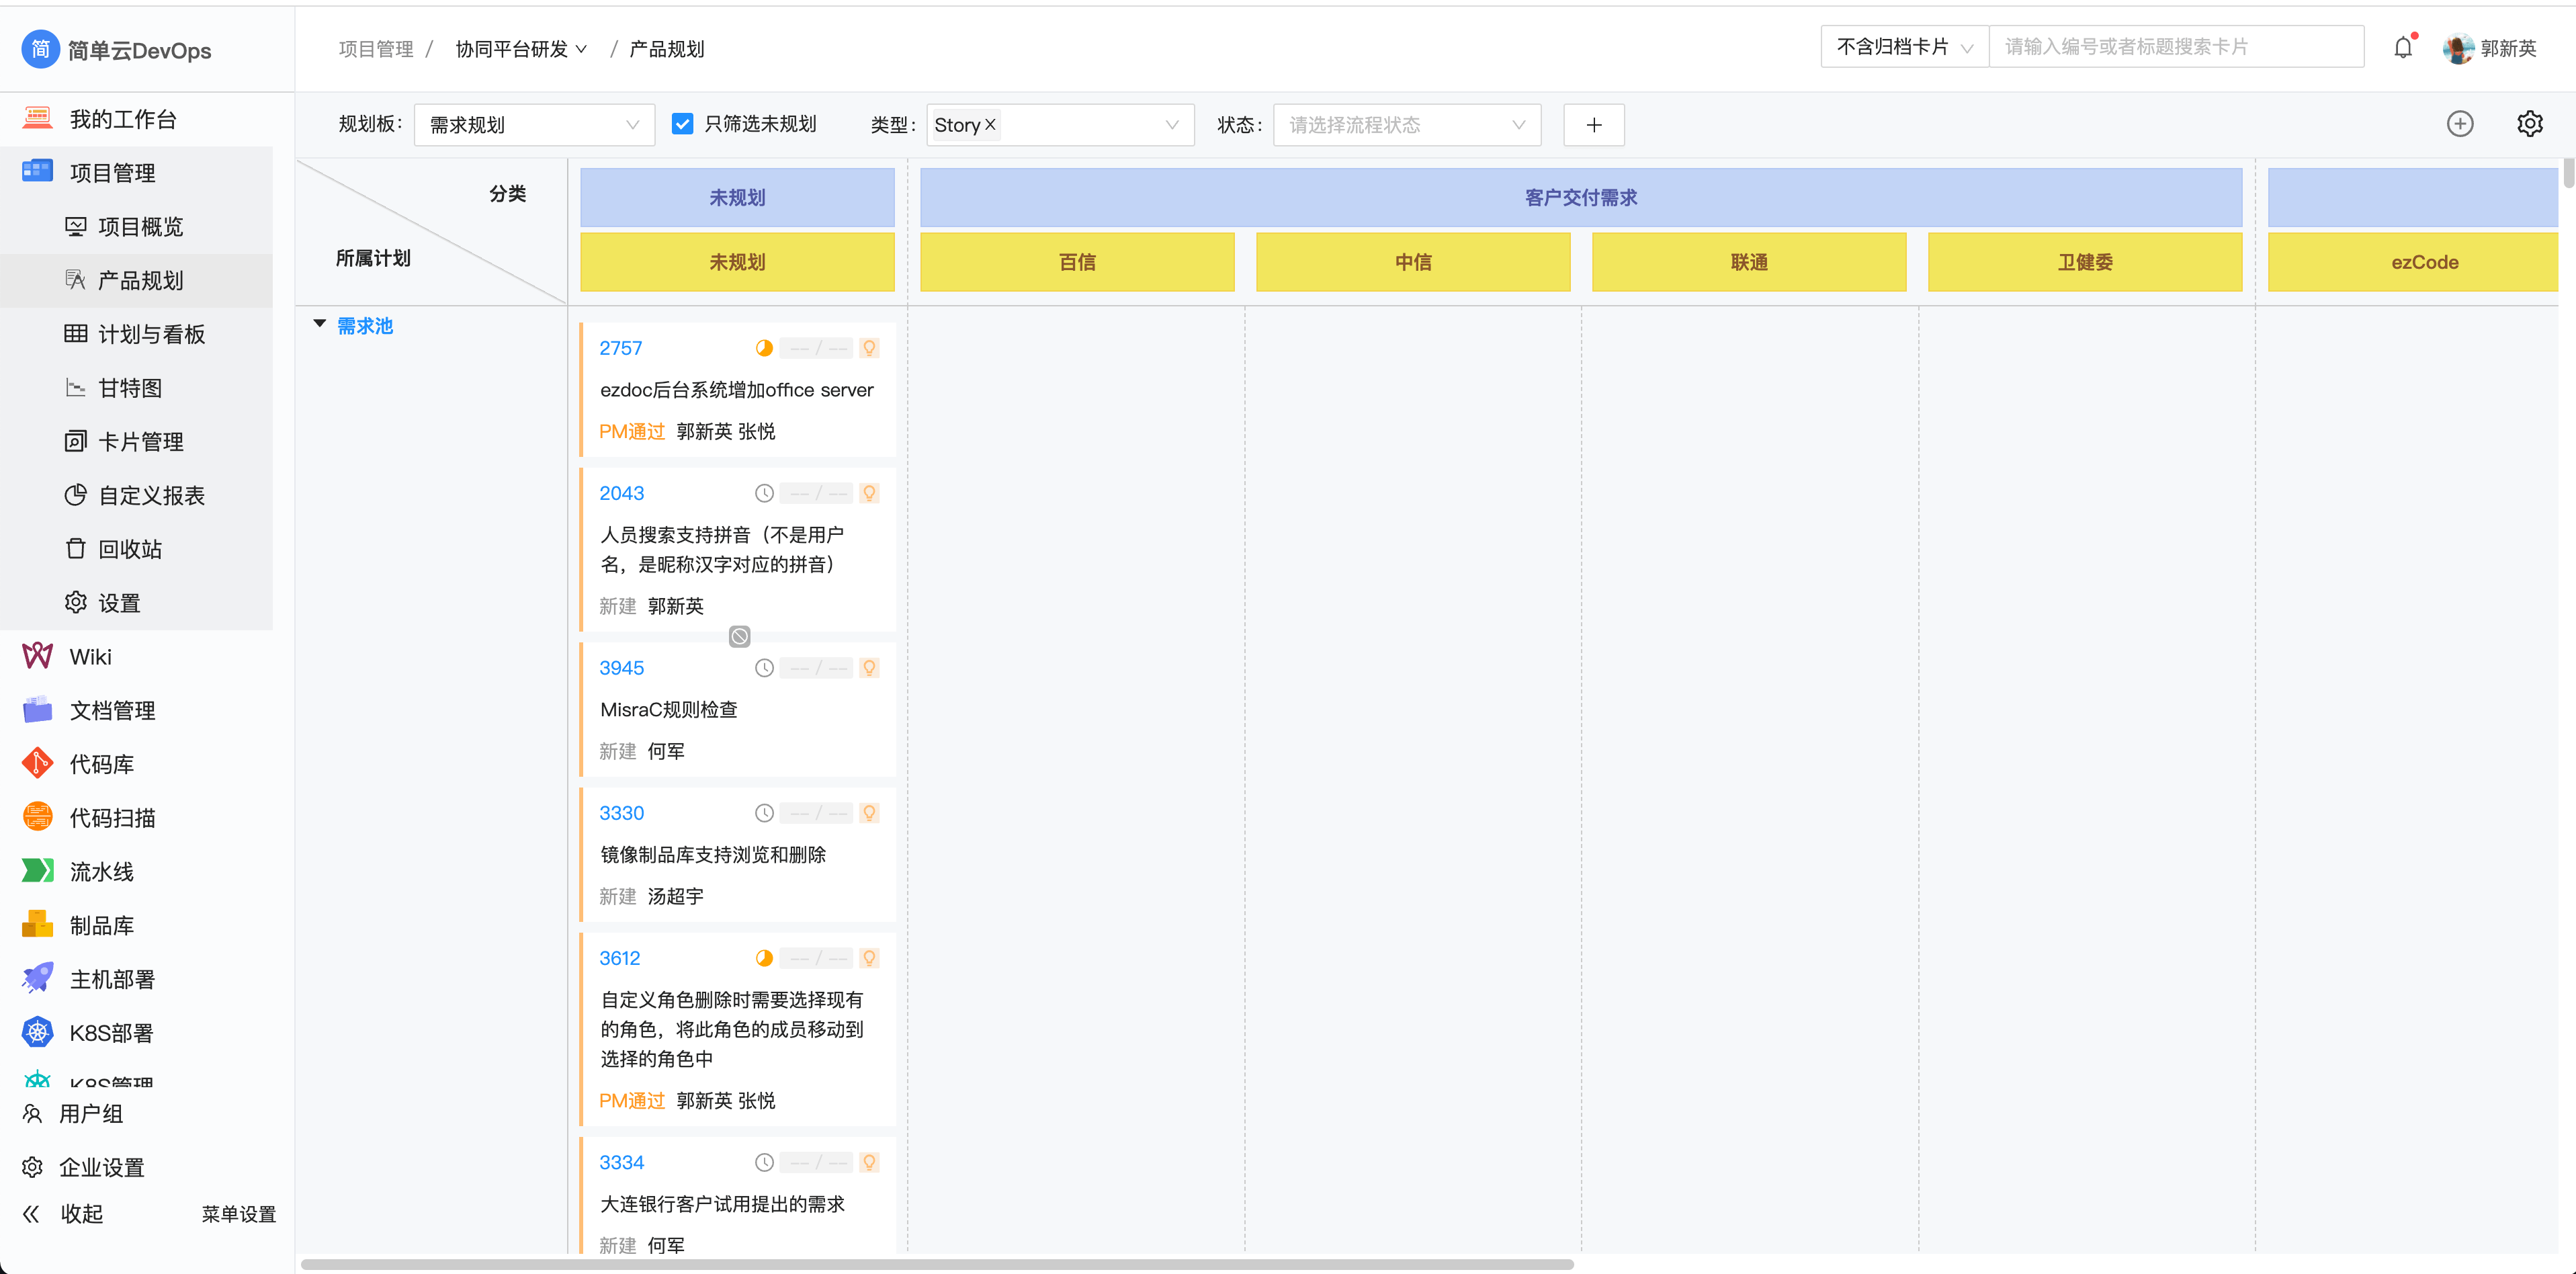Click the priority icon on card 2757
2576x1274 pixels.
click(x=764, y=348)
